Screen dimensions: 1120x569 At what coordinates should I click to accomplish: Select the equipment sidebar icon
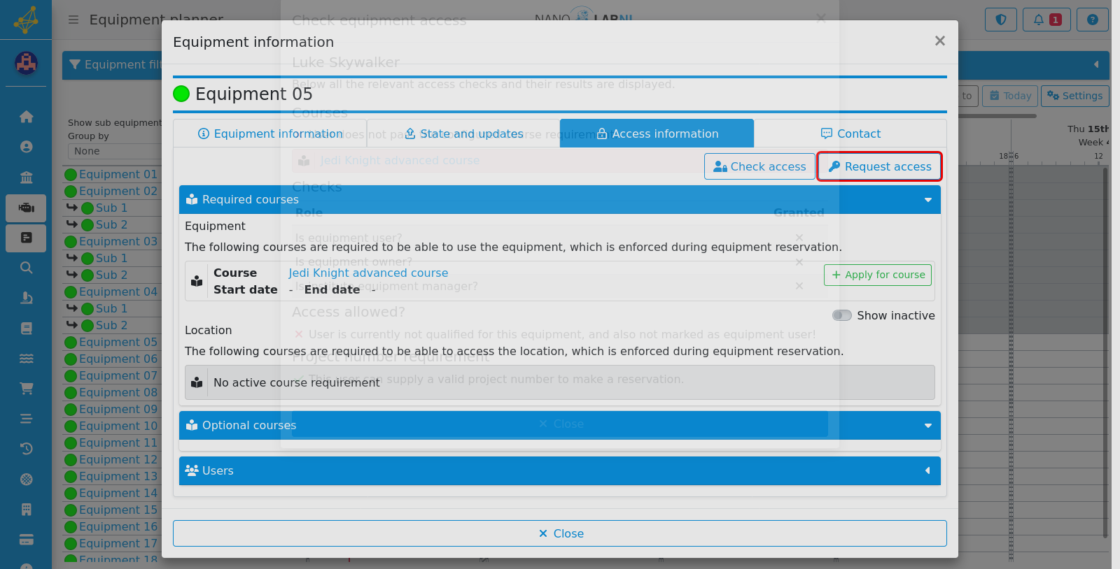(x=26, y=208)
